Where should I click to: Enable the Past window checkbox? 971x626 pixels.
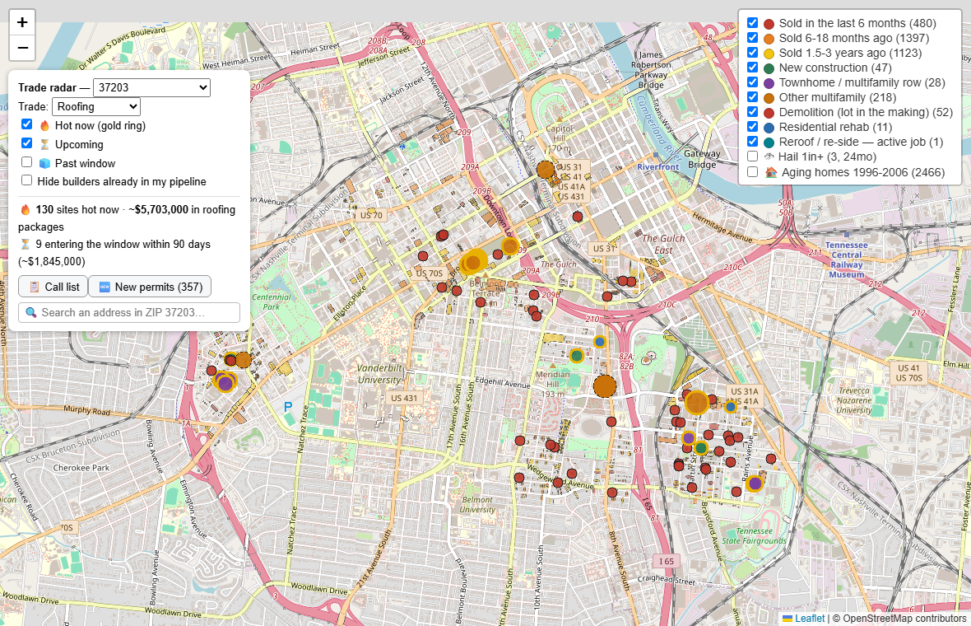(26, 162)
